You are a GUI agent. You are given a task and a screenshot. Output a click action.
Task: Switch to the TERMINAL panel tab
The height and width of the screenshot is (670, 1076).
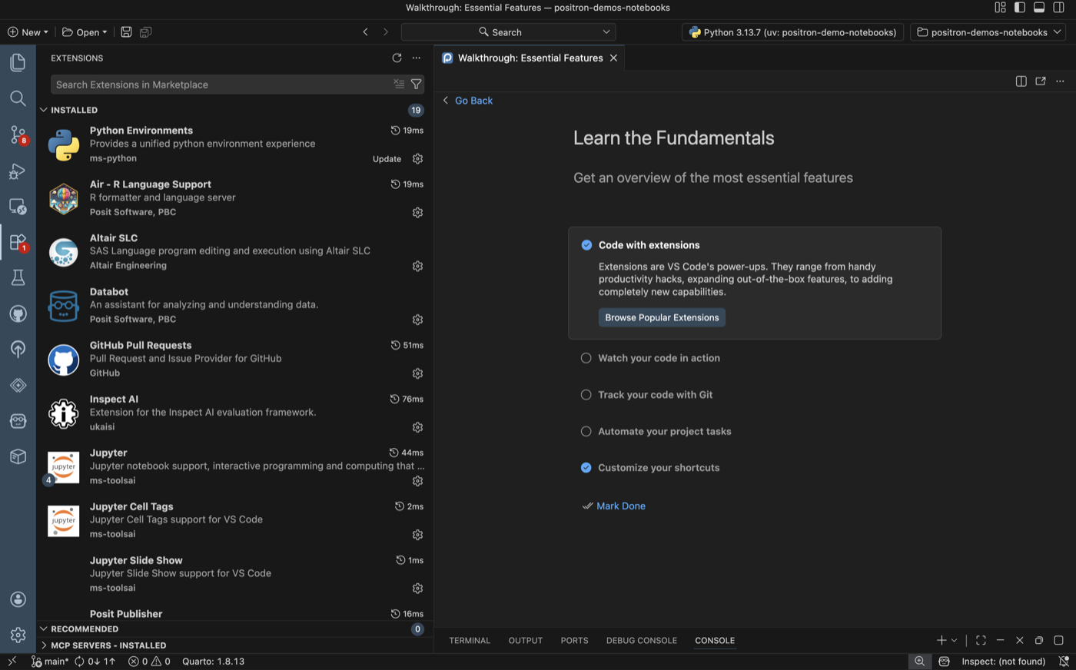click(470, 640)
